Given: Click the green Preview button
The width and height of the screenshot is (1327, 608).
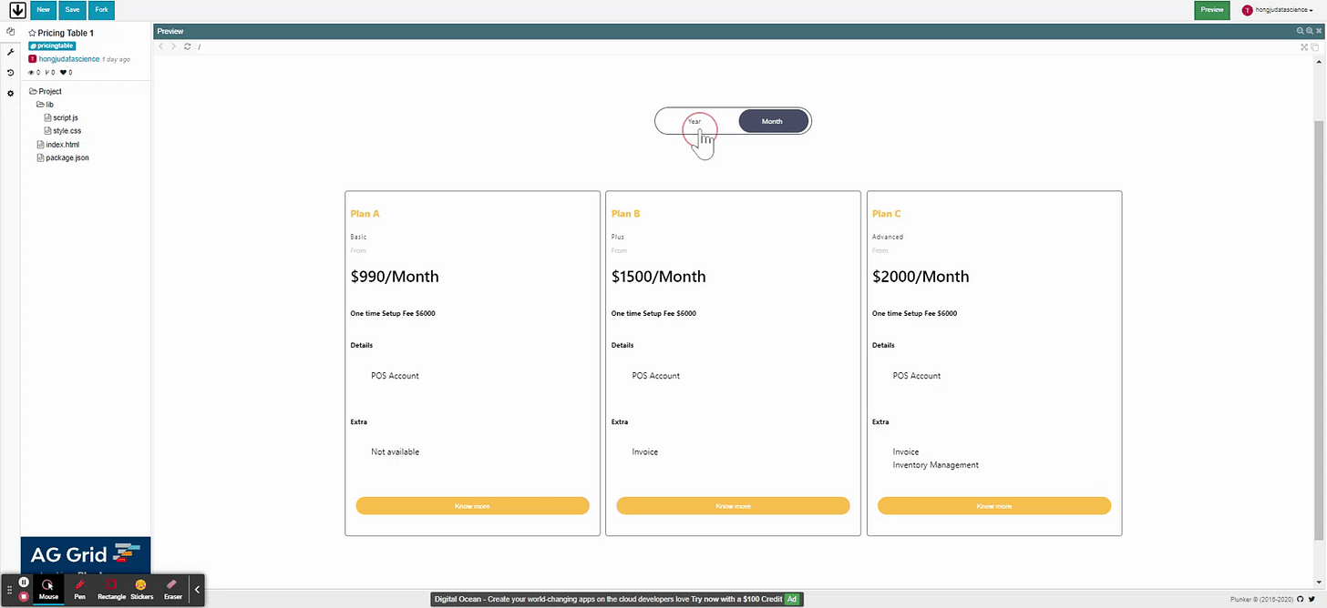Looking at the screenshot, I should 1212,10.
